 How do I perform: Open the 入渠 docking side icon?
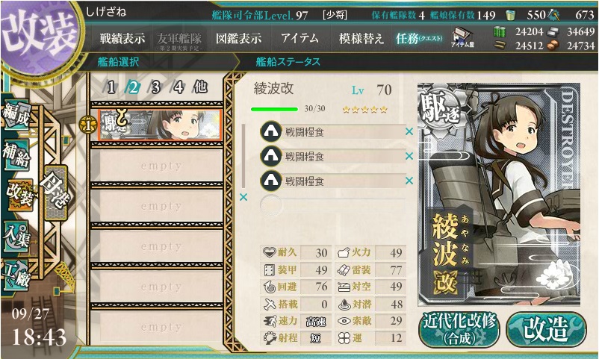16,236
